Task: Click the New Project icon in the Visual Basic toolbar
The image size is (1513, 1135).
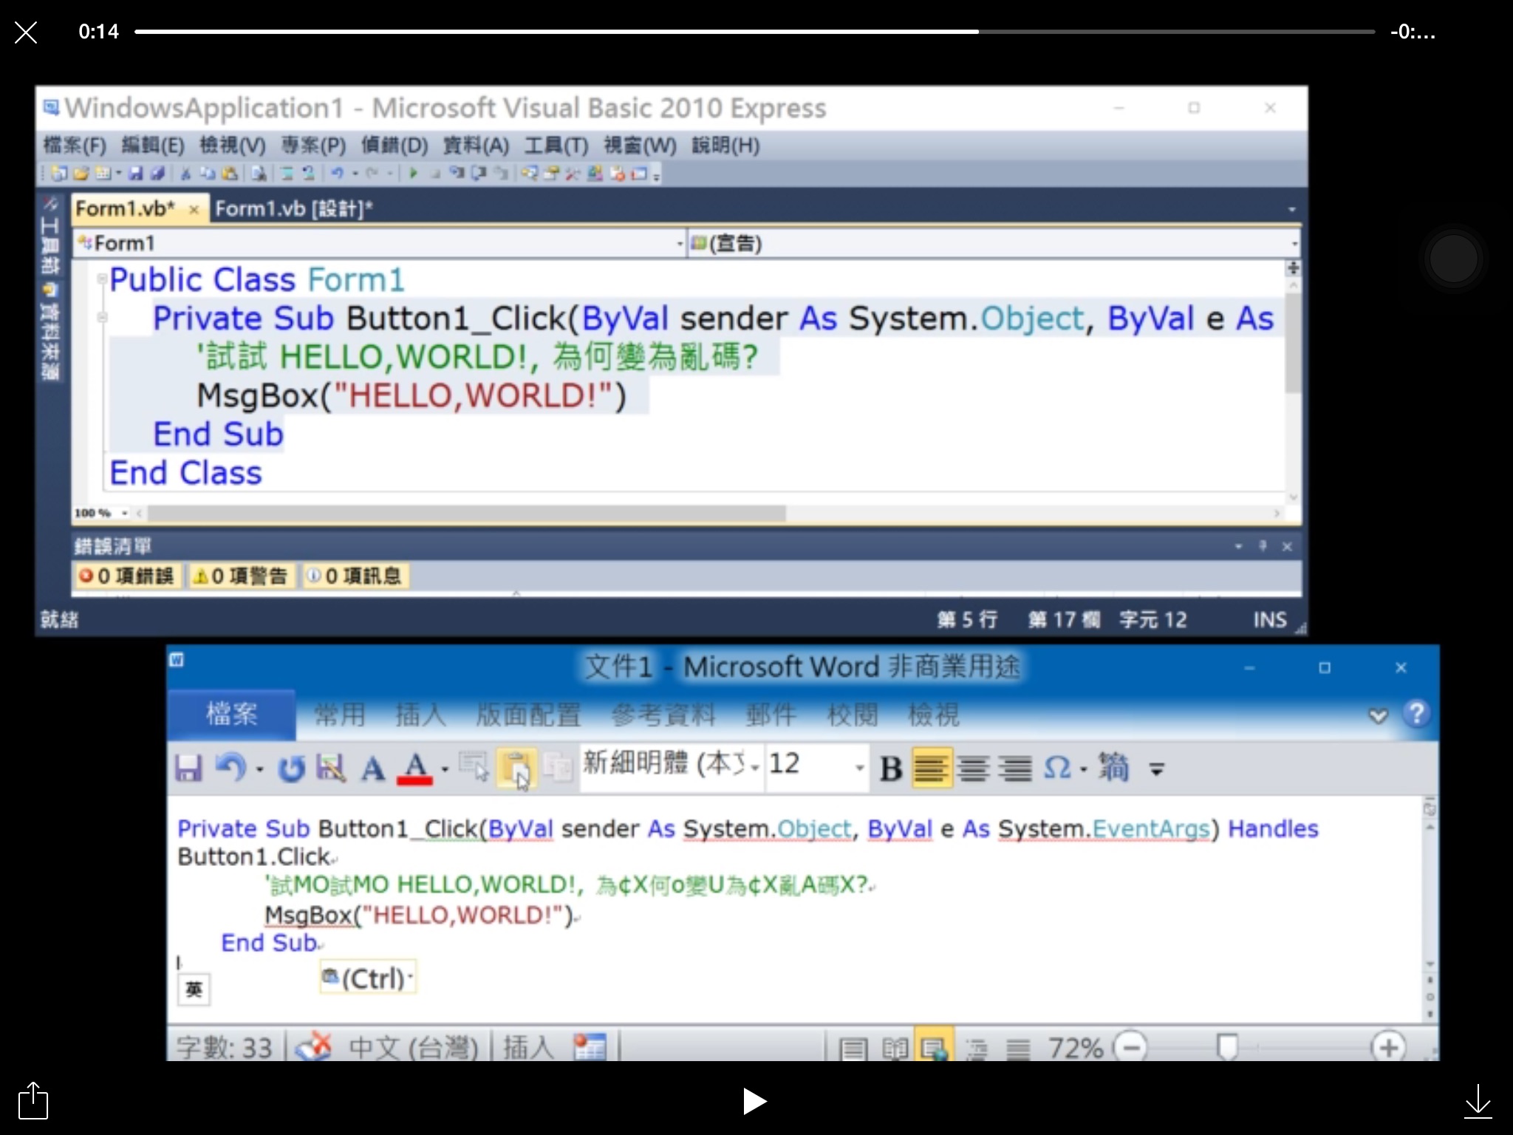Action: [x=60, y=174]
